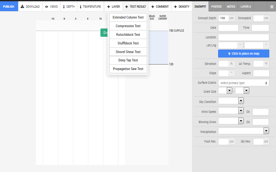Focus the Snowpack field

point(258,18)
